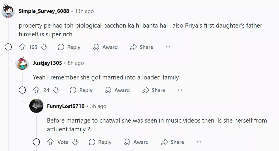Image resolution: width=279 pixels, height=151 pixels.
Task: Give an Award to Simple_Survey_6088's comment
Action: (x=105, y=47)
